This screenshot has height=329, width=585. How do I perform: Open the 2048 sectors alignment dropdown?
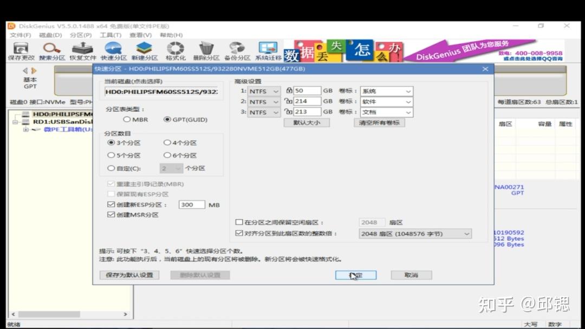415,234
